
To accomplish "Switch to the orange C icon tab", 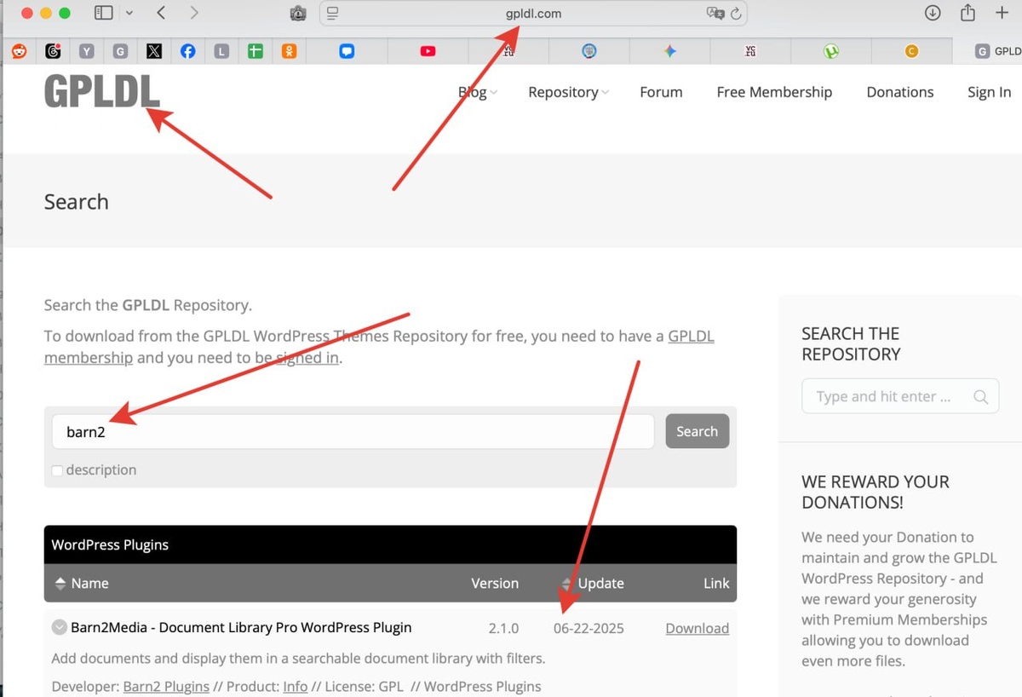I will pos(911,51).
